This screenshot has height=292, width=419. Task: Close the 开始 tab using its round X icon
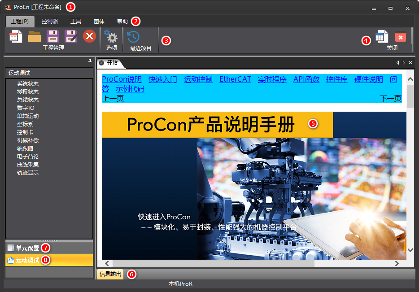(101, 63)
